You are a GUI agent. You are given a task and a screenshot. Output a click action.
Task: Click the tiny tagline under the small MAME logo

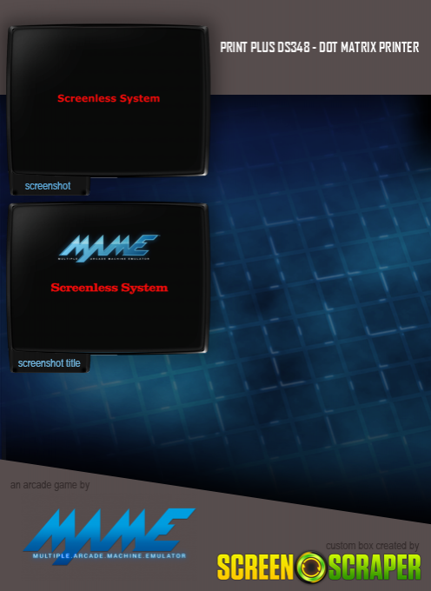click(x=103, y=259)
